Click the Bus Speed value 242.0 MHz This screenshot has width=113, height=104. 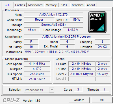click(37, 74)
